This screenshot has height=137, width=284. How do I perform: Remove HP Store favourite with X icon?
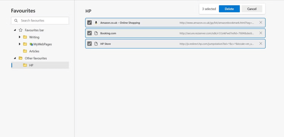pyautogui.click(x=261, y=44)
